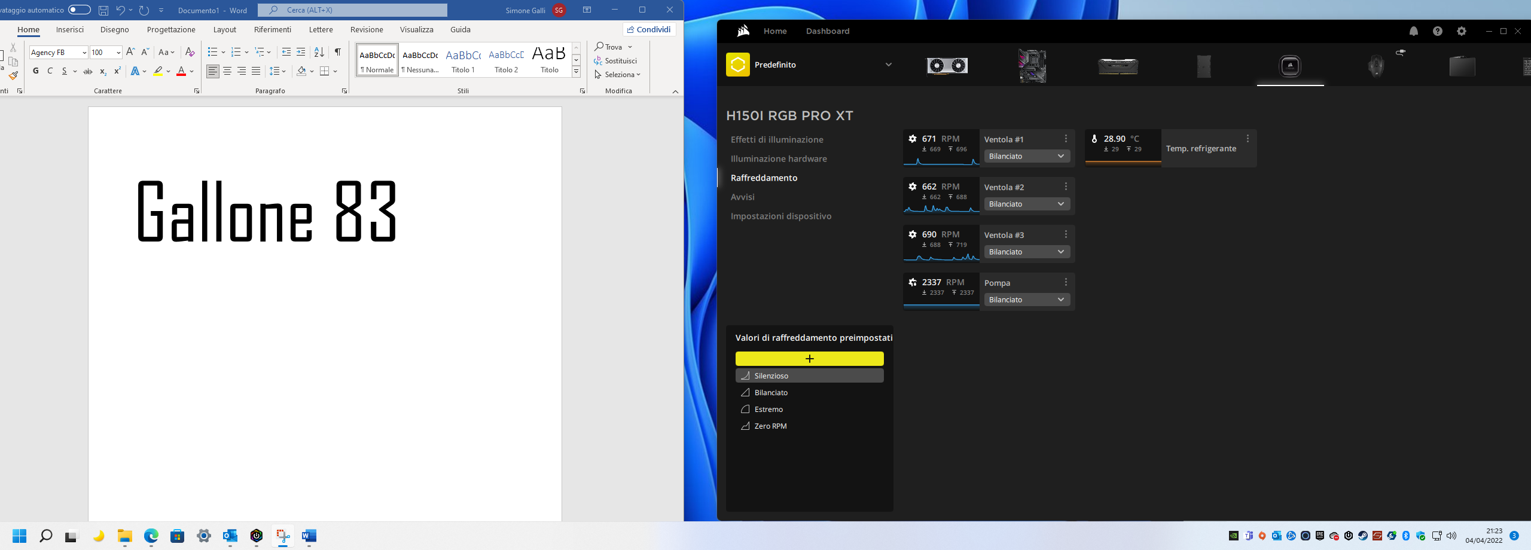Undo the last action in Word
The height and width of the screenshot is (550, 1531).
tap(120, 10)
